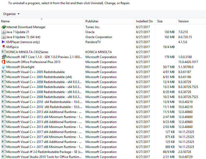206x159 pixels.
Task: Click the Visual C++ 2005 Redistributable (x64) icon
Action: [x=3, y=77]
